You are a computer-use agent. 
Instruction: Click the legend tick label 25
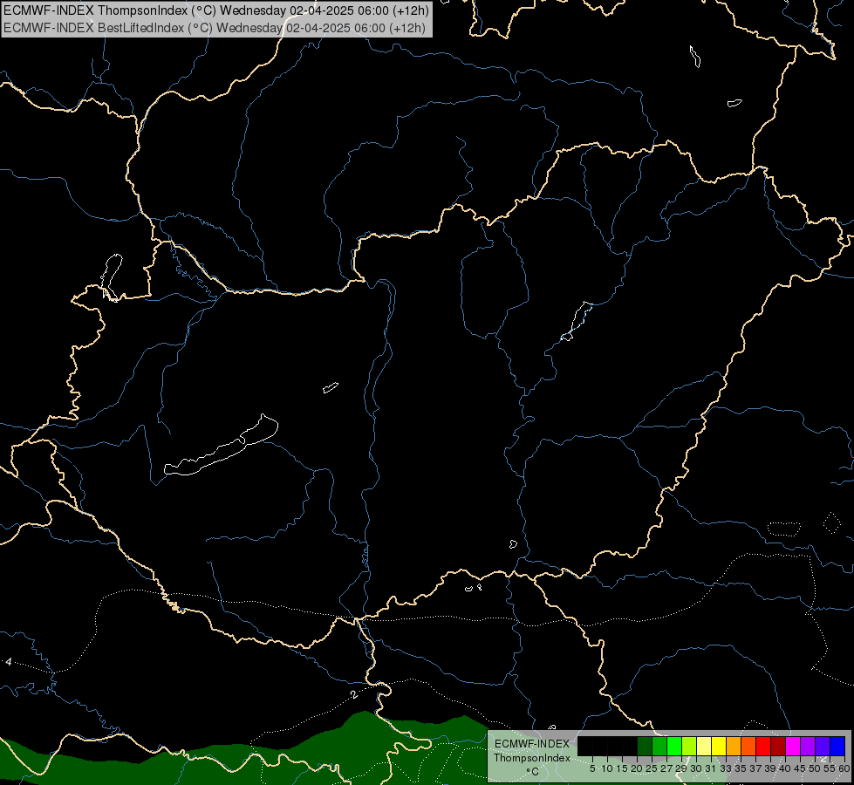click(652, 768)
